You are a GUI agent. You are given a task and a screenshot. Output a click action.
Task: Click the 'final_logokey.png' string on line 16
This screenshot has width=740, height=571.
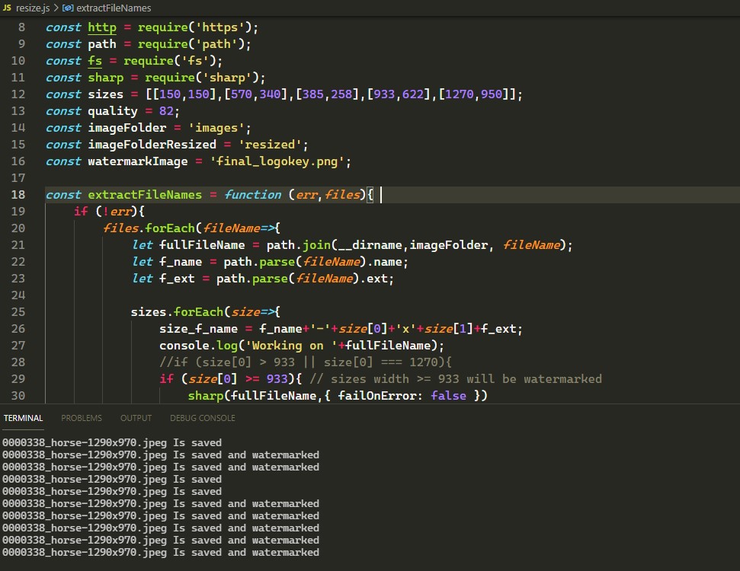pos(277,161)
